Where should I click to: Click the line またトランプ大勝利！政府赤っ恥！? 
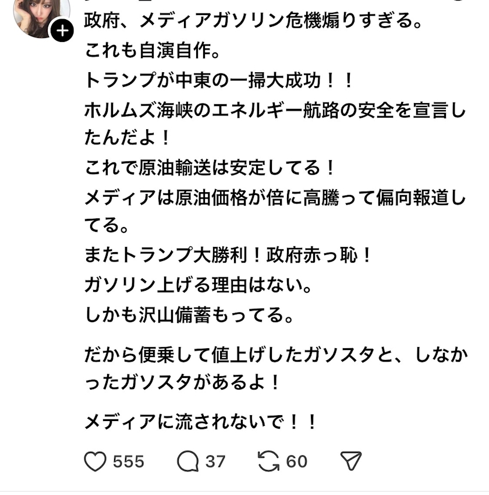point(228,255)
